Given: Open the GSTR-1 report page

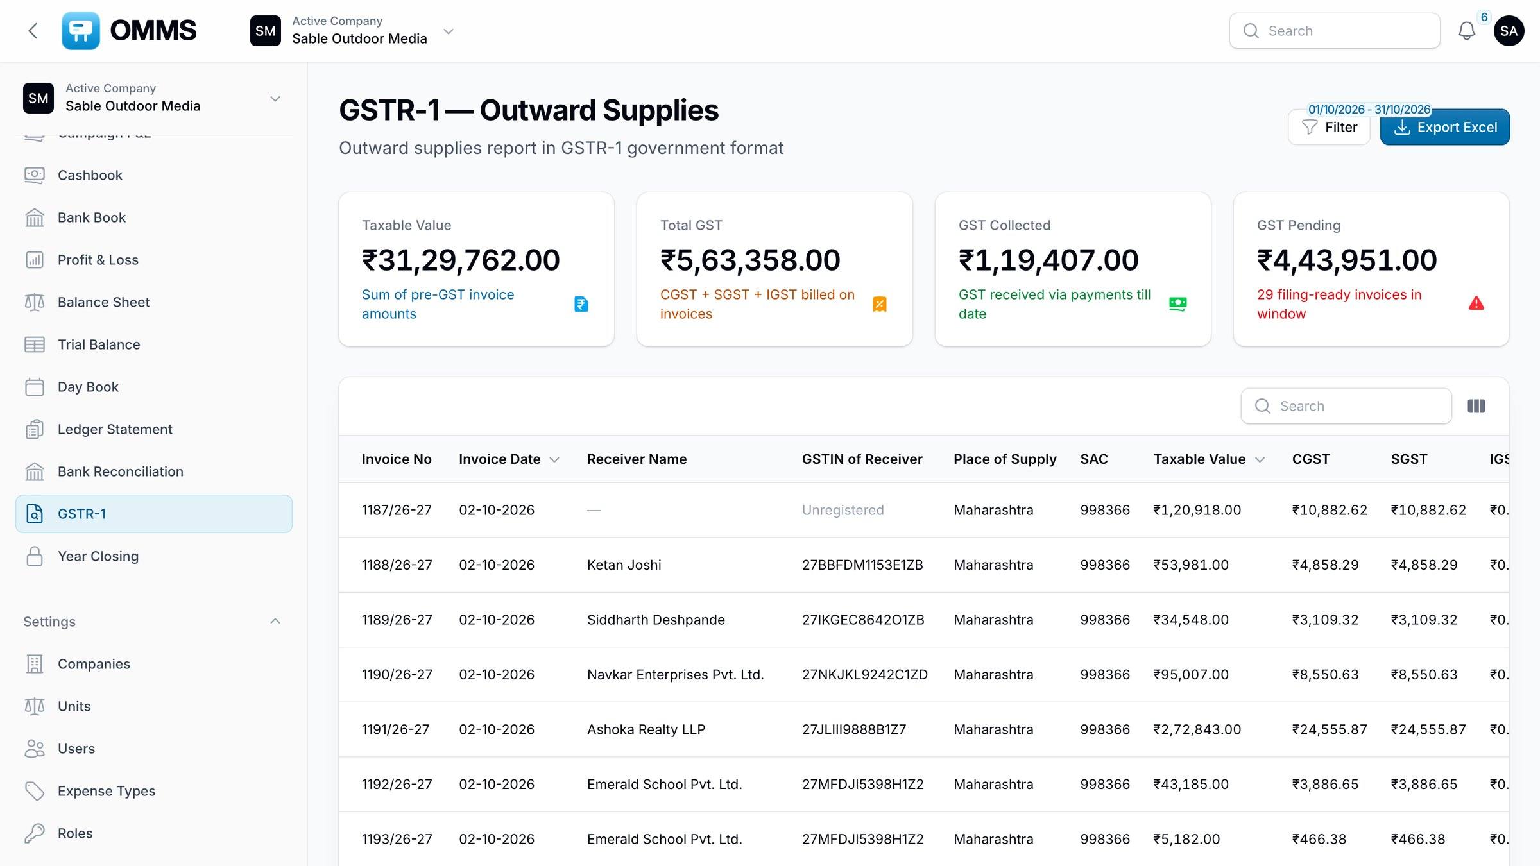Looking at the screenshot, I should [154, 514].
